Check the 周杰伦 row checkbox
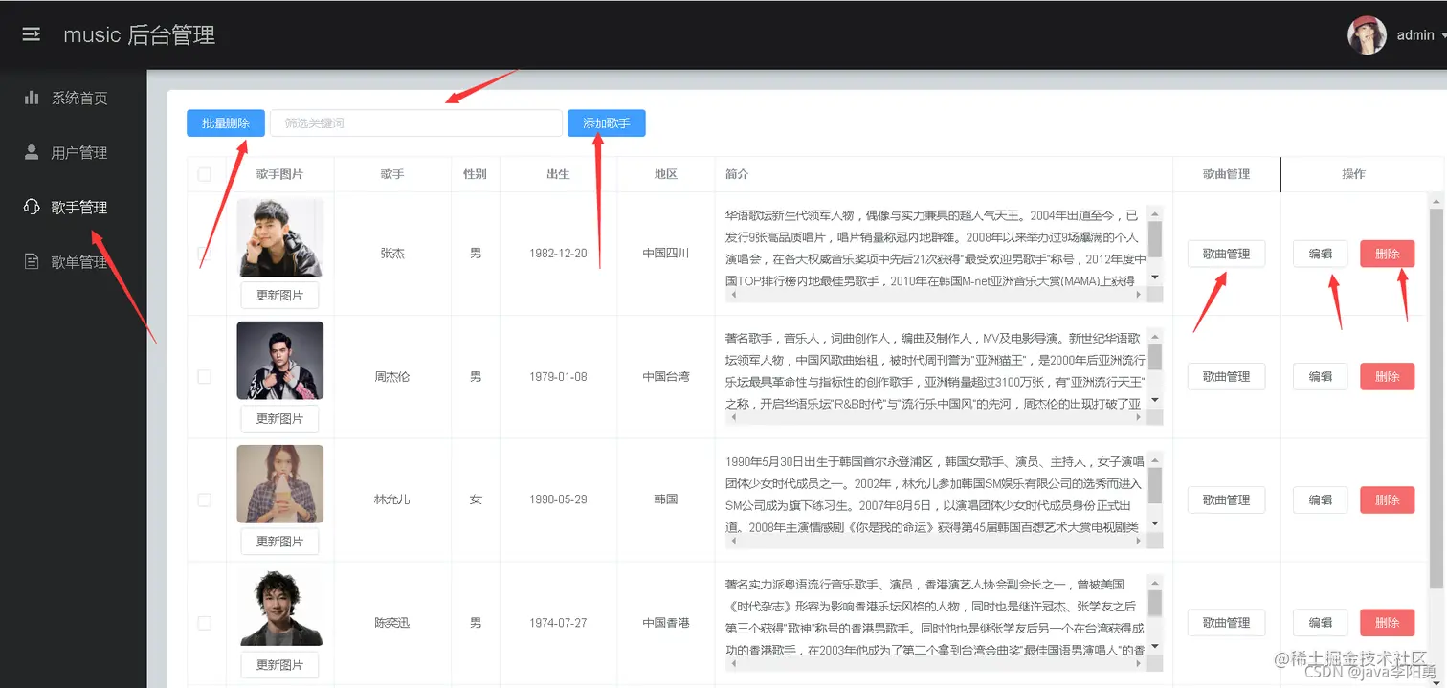 (204, 377)
